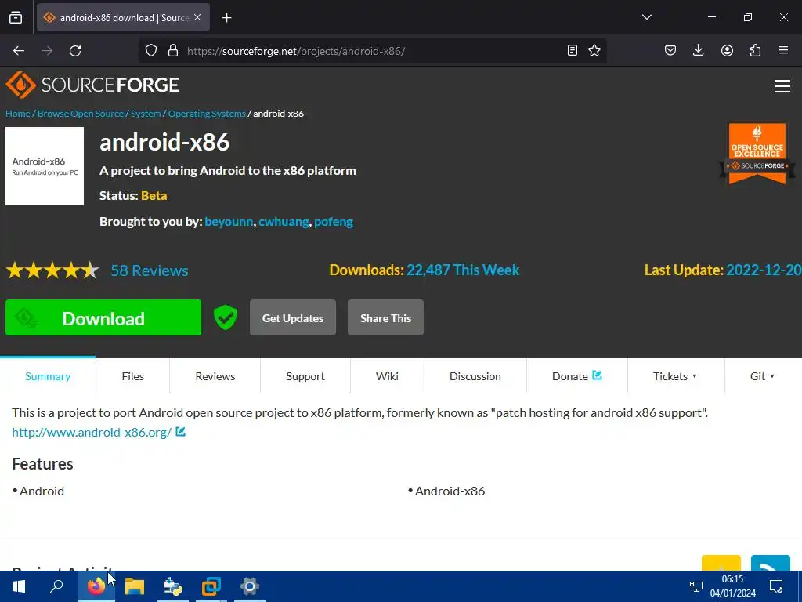Open cwhuang's profile link
802x602 pixels.
coord(284,222)
